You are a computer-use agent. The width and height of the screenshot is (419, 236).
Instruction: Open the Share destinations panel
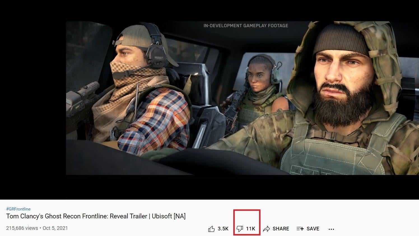276,229
